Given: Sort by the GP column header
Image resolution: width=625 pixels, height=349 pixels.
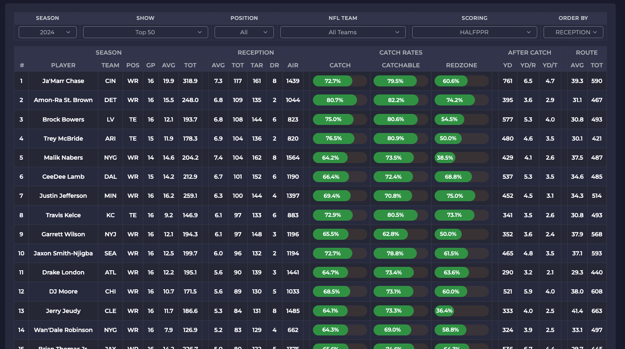Looking at the screenshot, I should 151,65.
